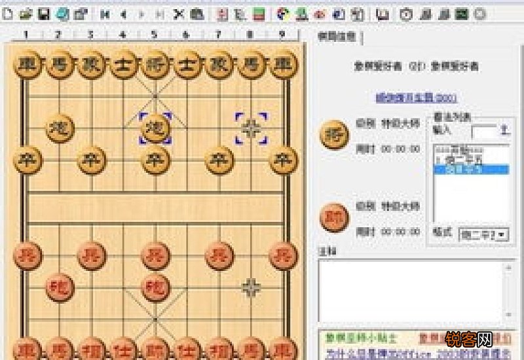The image size is (524, 360).
Task: Save the game with the floppy disk icon
Action: (44, 14)
